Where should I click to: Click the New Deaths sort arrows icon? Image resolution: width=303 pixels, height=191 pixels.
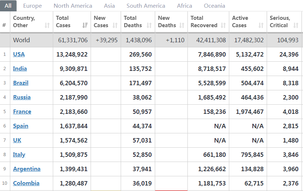coord(182,25)
